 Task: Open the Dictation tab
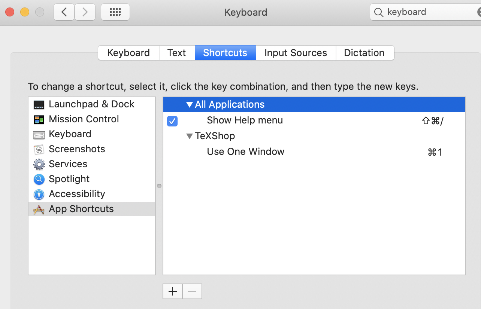[x=364, y=53]
